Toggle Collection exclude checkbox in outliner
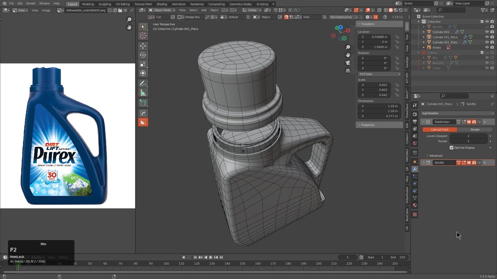The image size is (497, 279). coord(482,22)
